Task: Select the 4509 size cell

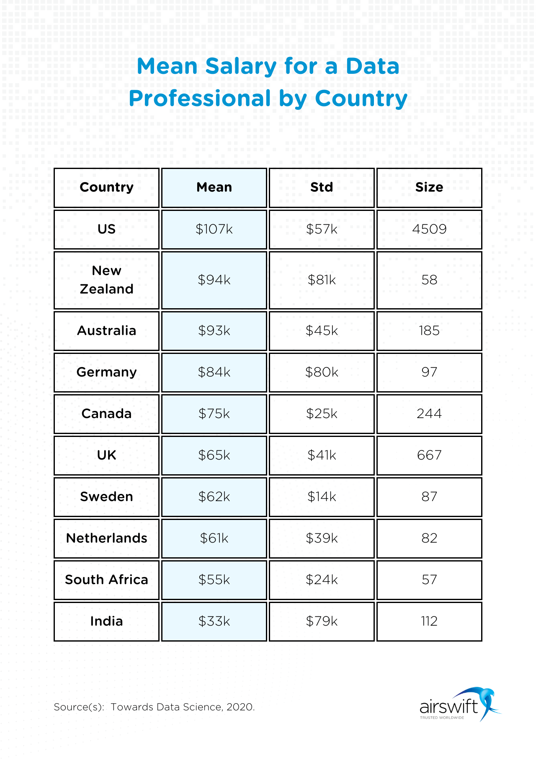Action: click(x=429, y=229)
